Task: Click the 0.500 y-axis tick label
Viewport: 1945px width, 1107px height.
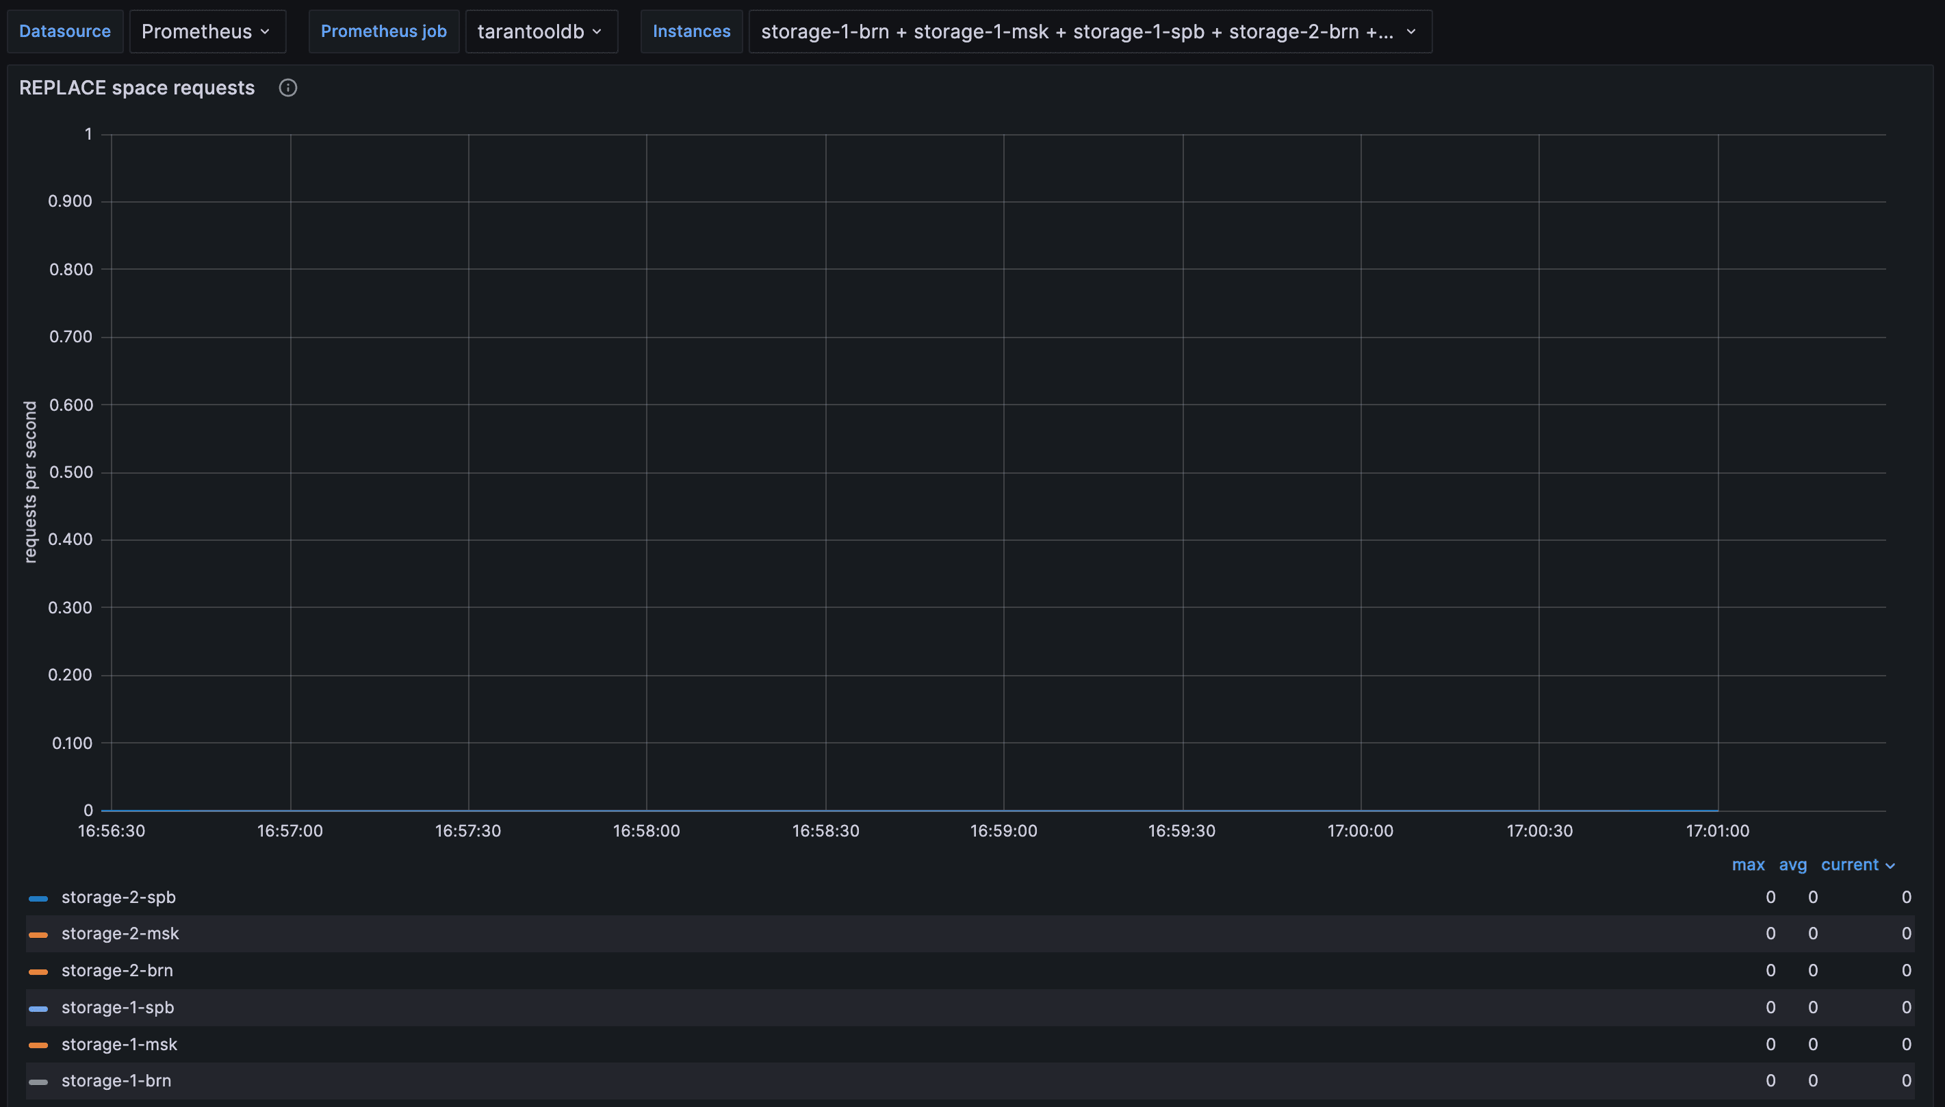Action: point(70,472)
